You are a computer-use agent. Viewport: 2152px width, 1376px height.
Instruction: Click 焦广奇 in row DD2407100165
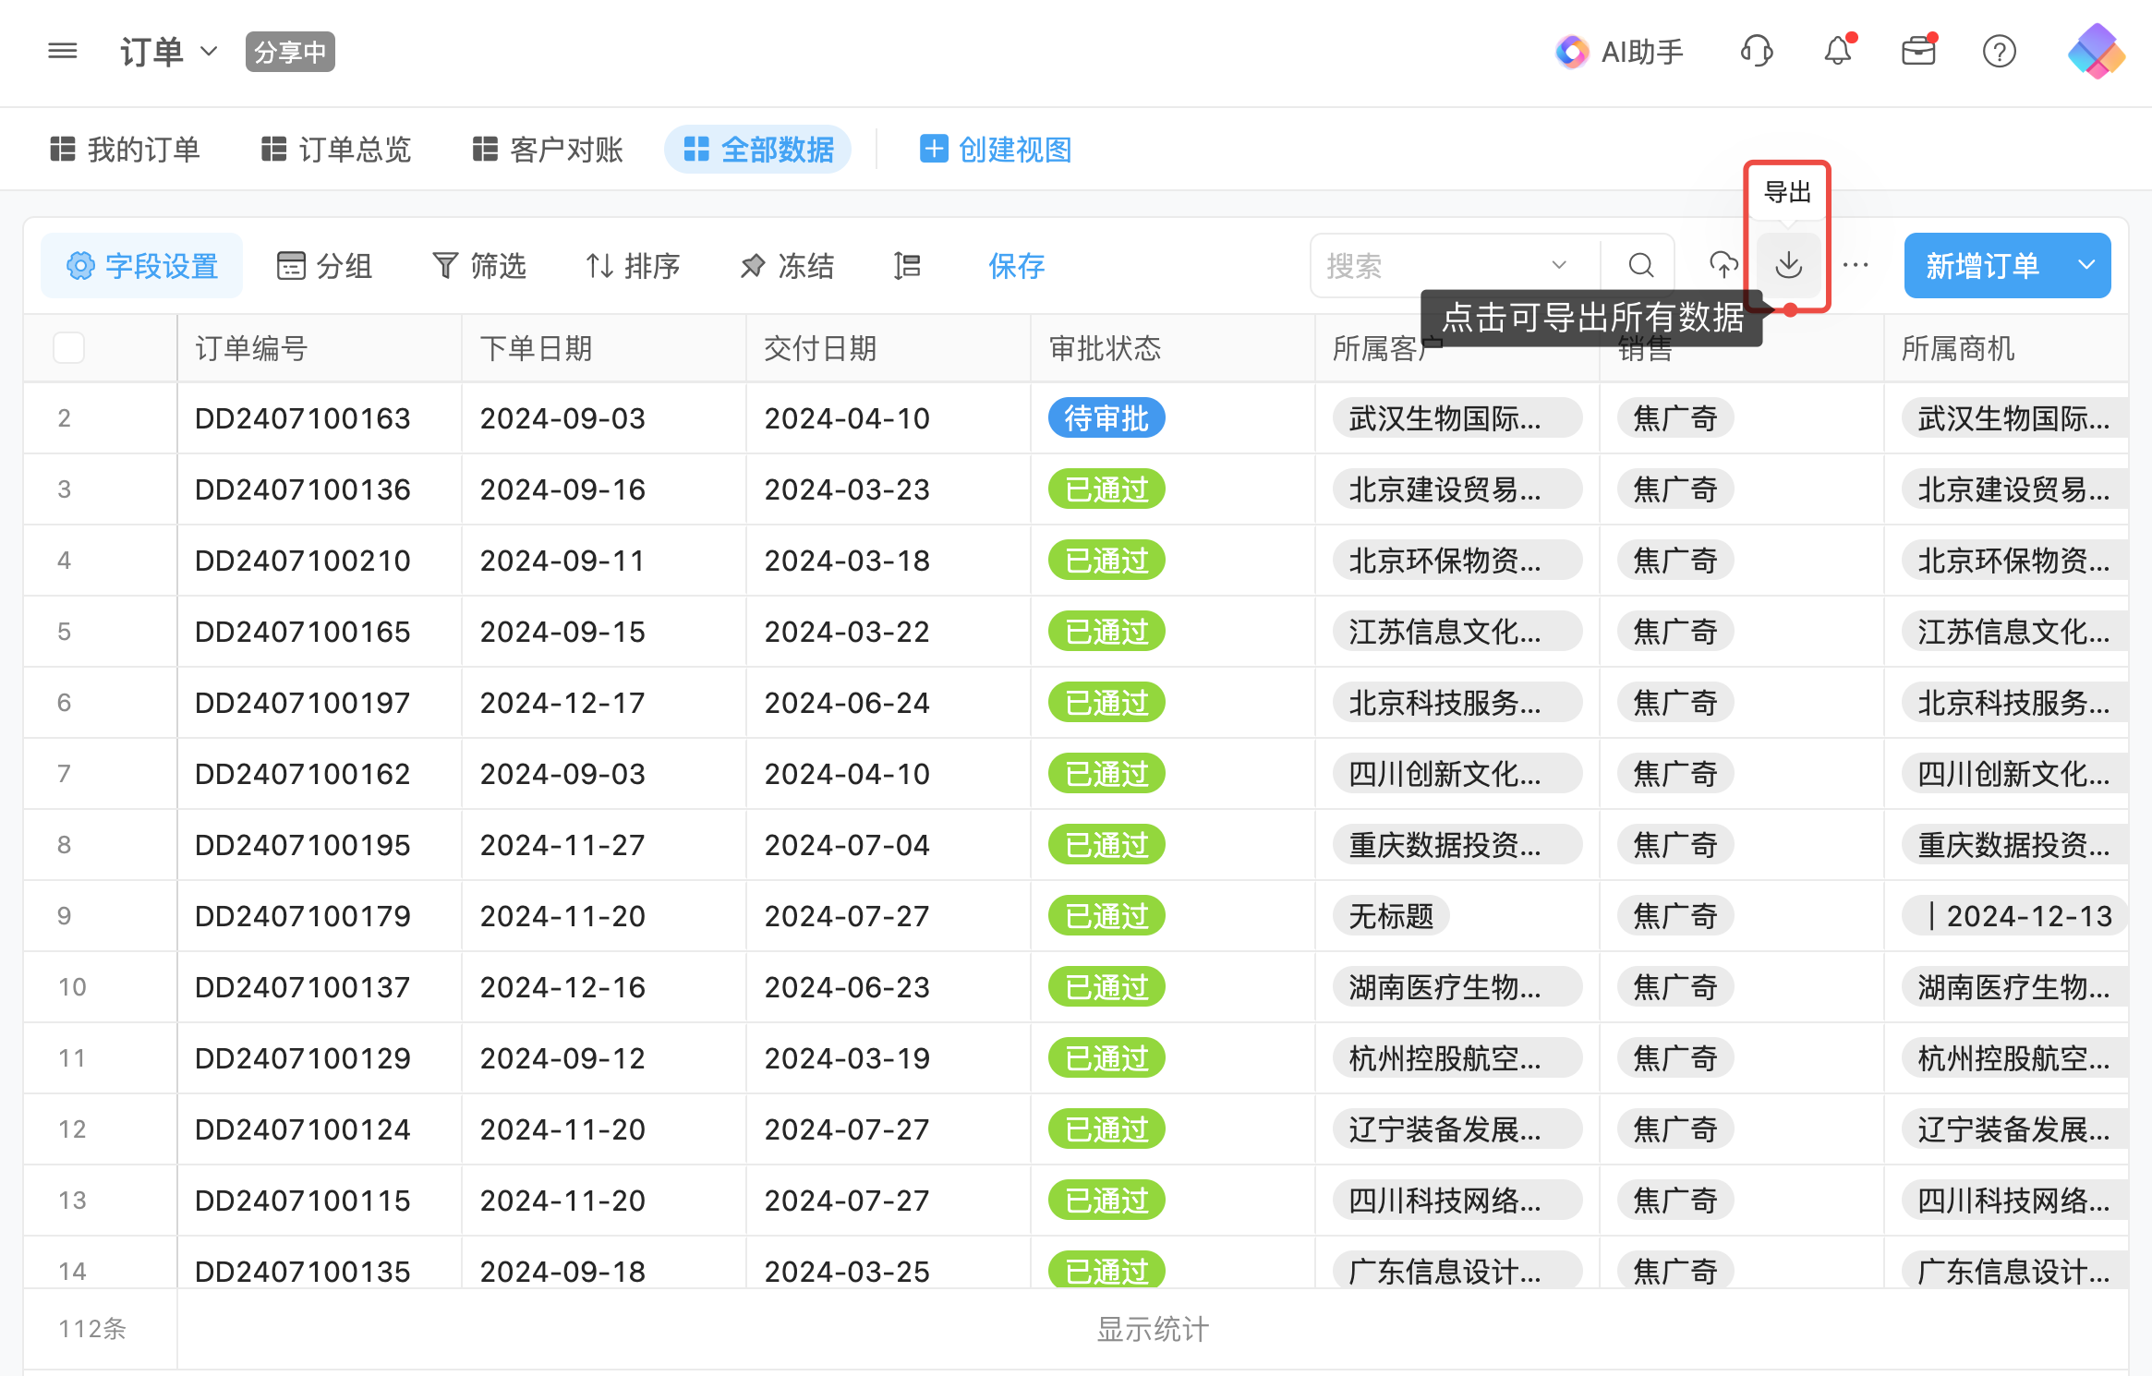pos(1675,632)
